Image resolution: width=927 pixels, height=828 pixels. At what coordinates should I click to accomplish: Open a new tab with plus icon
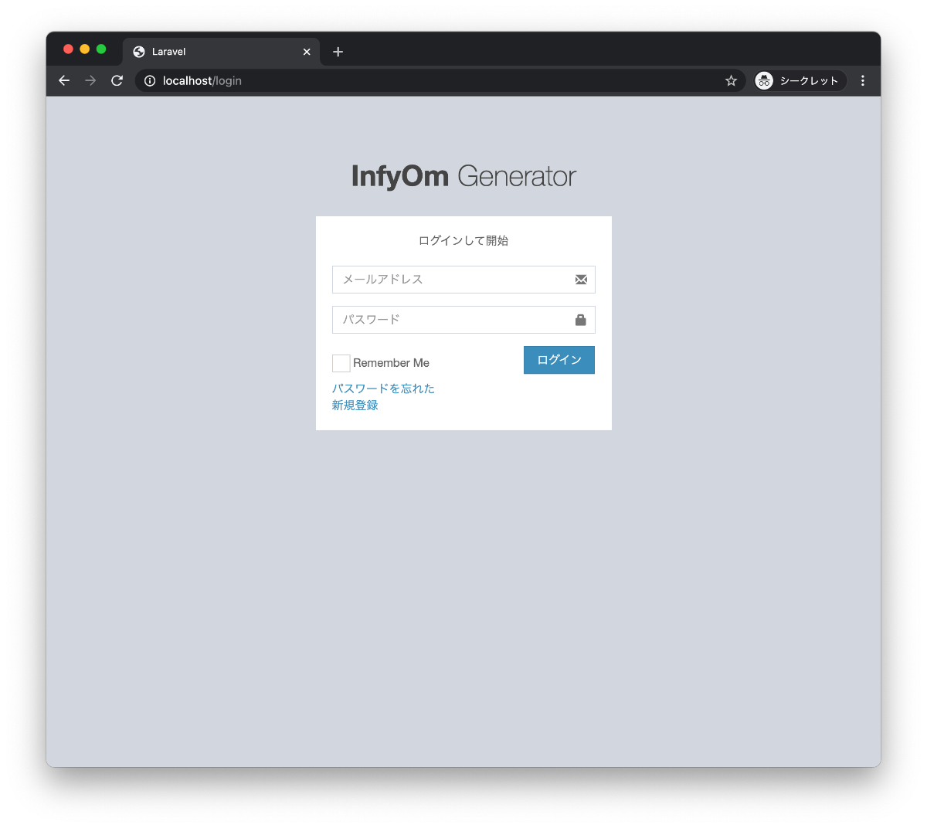tap(338, 52)
